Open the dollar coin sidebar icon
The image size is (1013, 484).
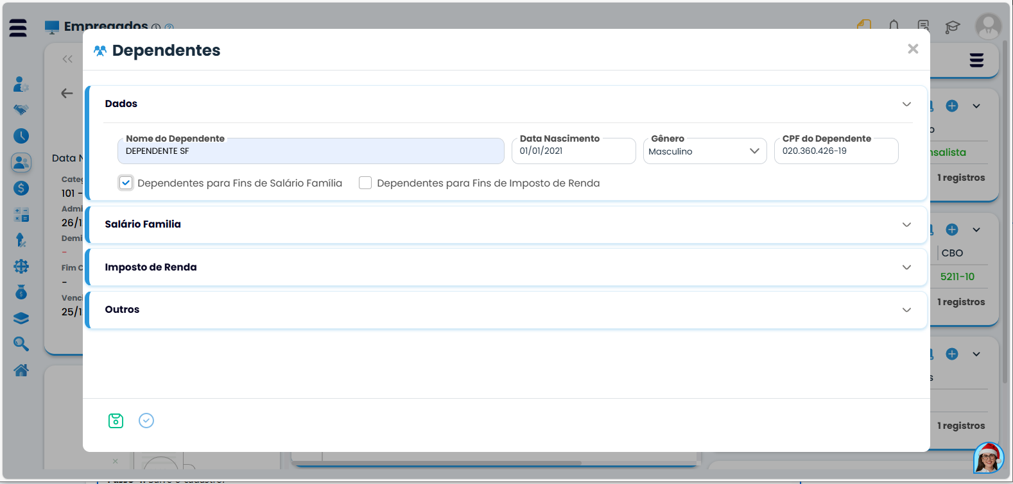(21, 188)
